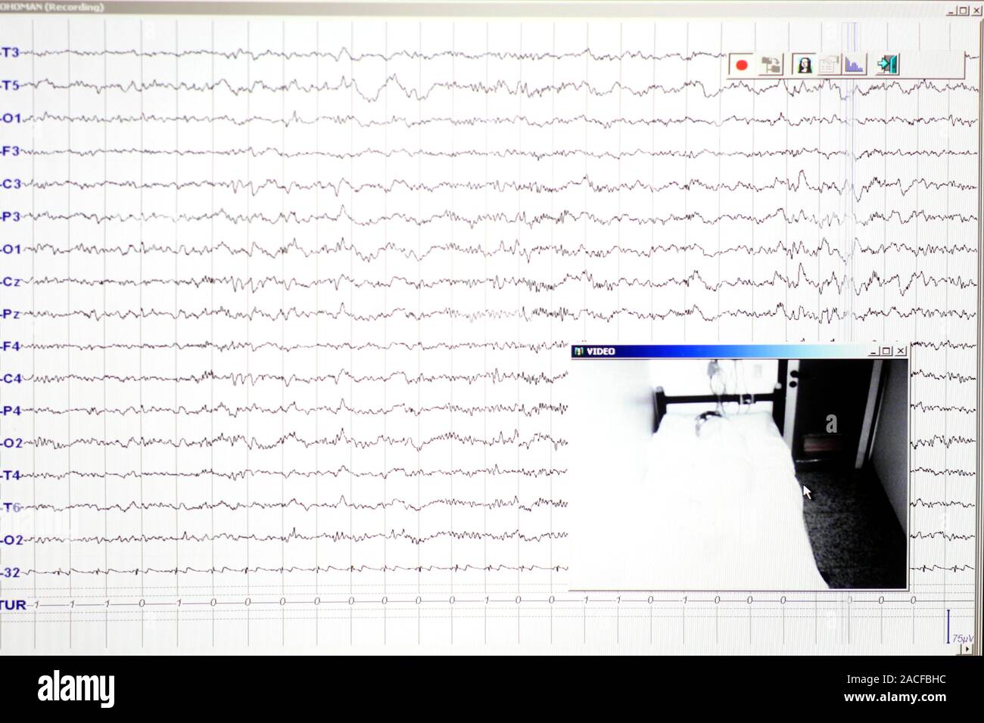
Task: Maximize the VIDEO window
Action: 886,351
